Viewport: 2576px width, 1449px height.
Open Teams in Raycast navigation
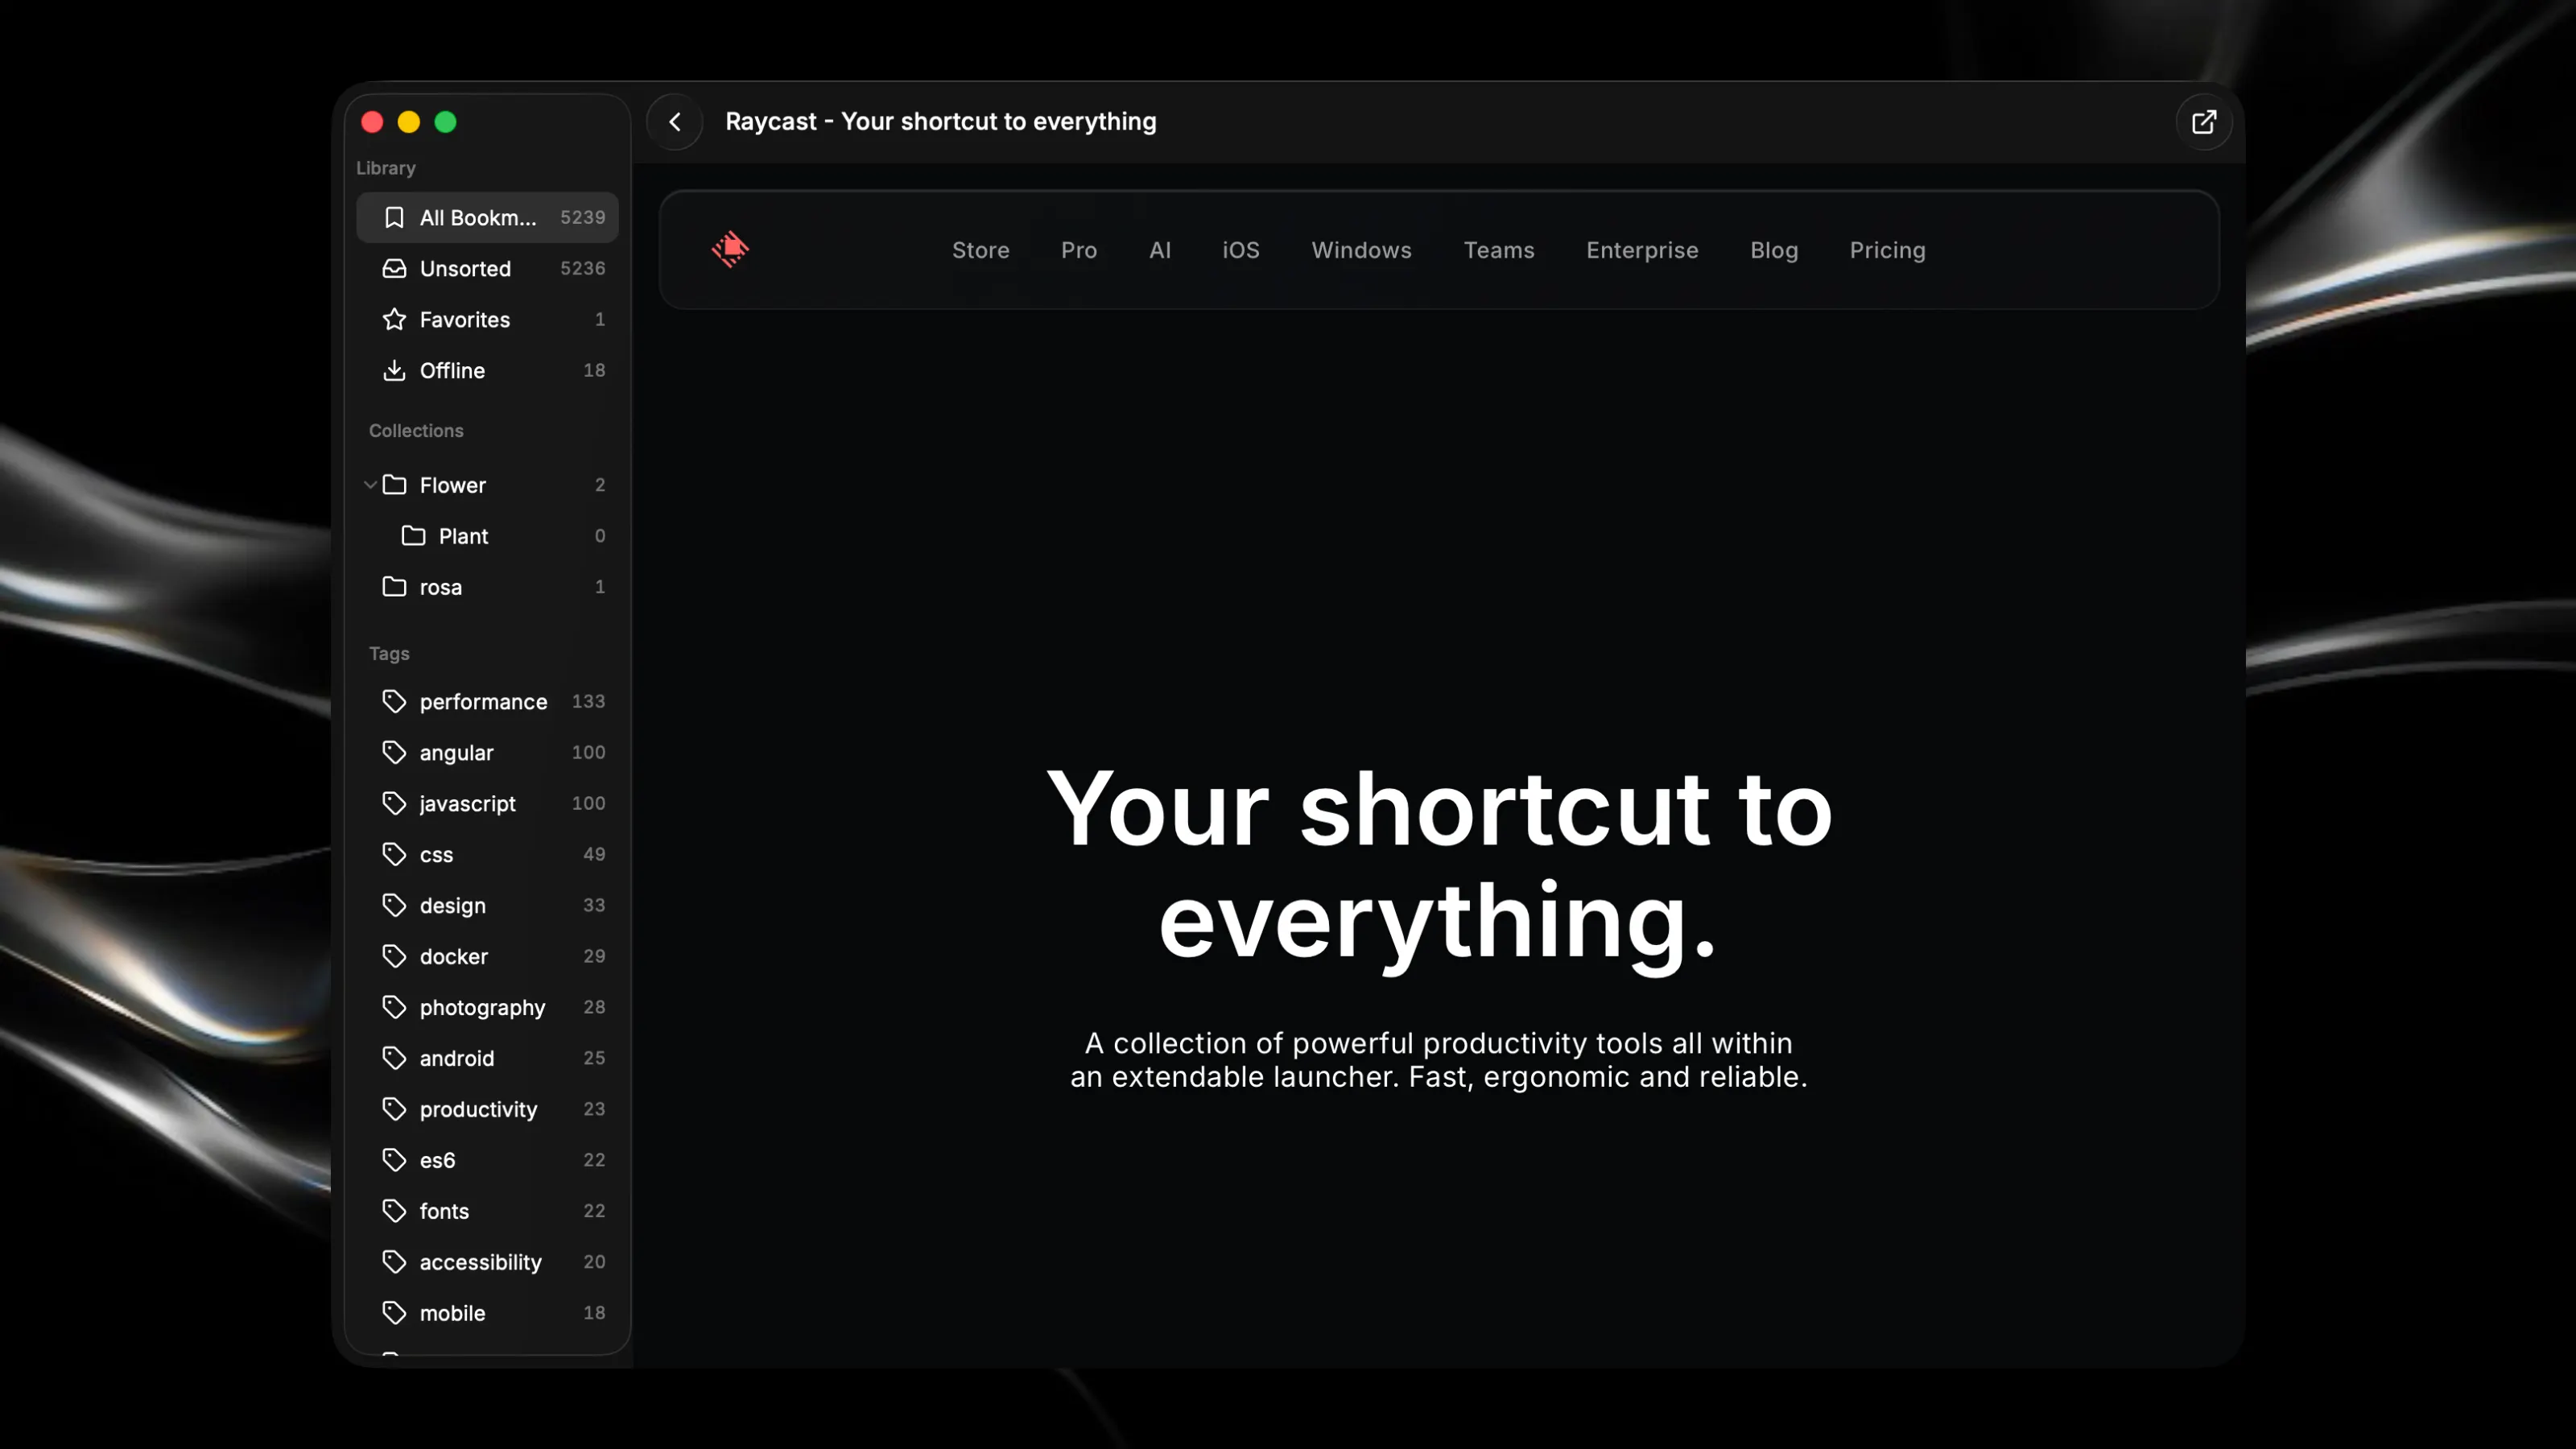click(1498, 250)
